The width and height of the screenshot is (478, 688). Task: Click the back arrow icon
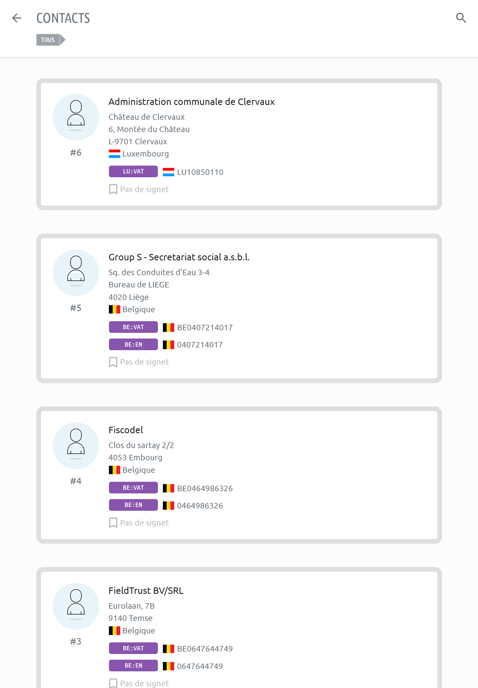(17, 18)
